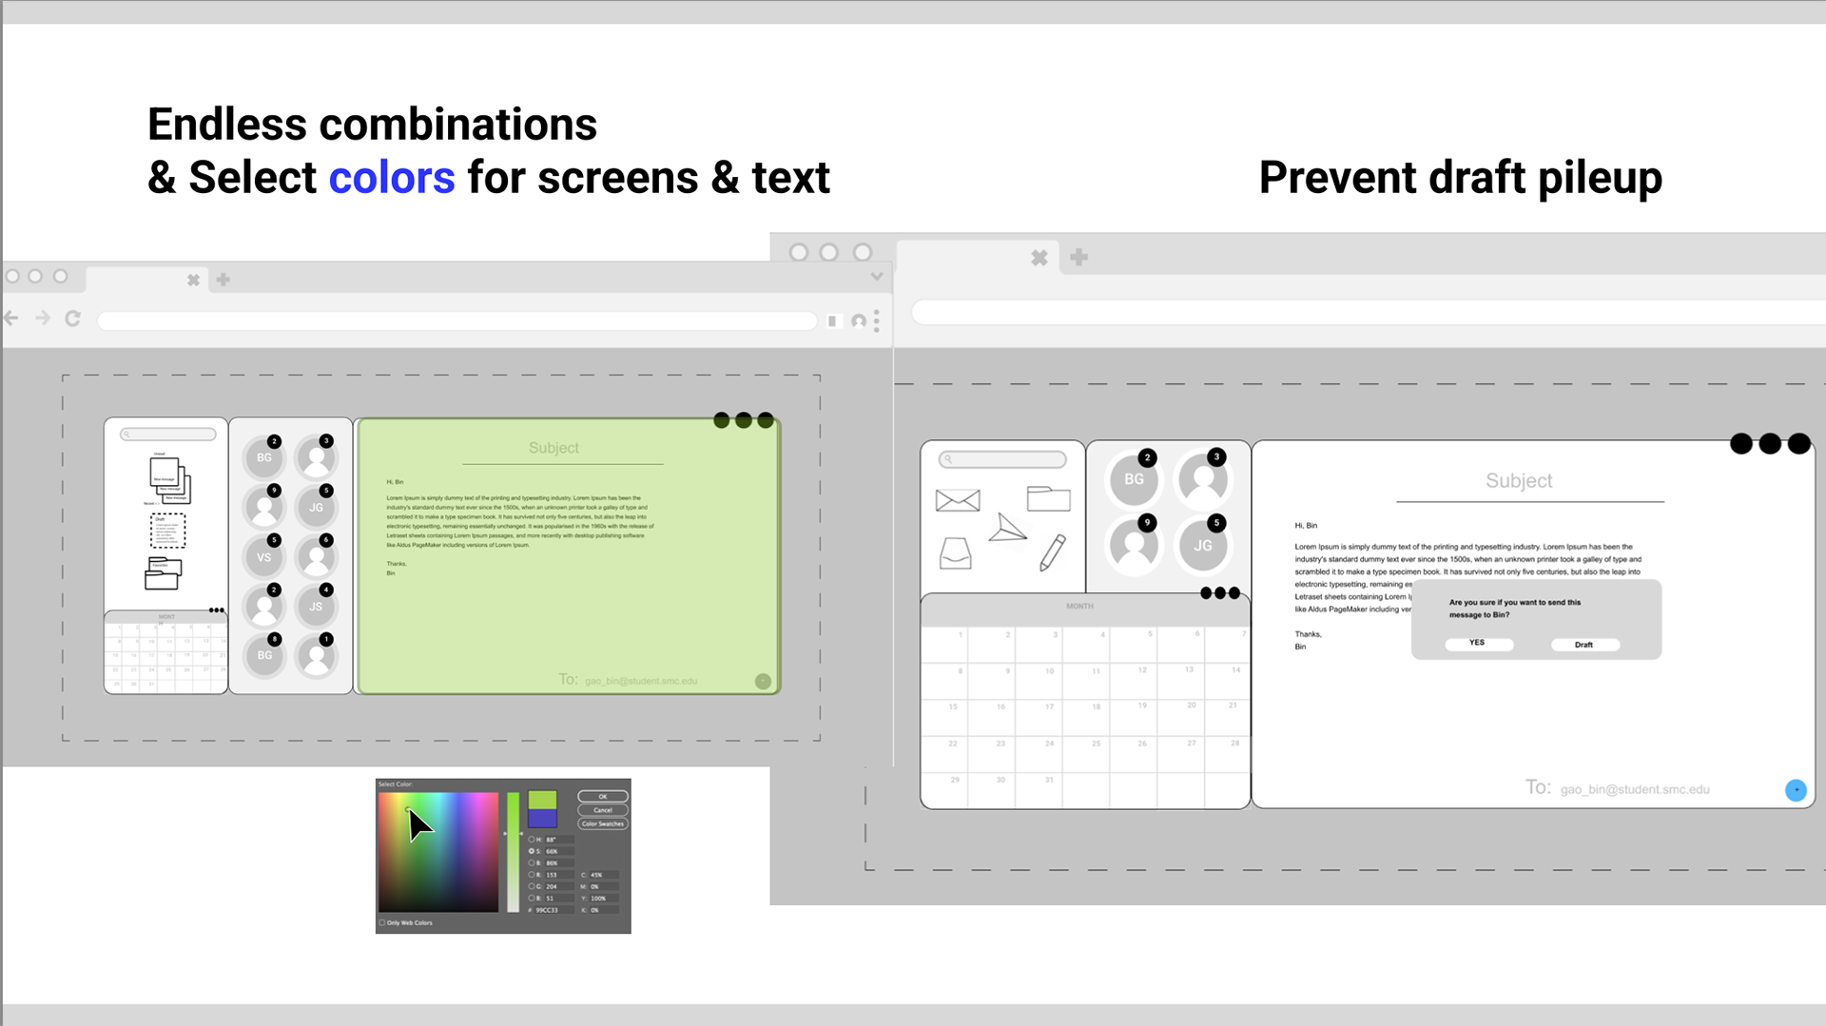Image resolution: width=1826 pixels, height=1026 pixels.
Task: Click the profile icon in left browser toolbar
Action: (859, 321)
